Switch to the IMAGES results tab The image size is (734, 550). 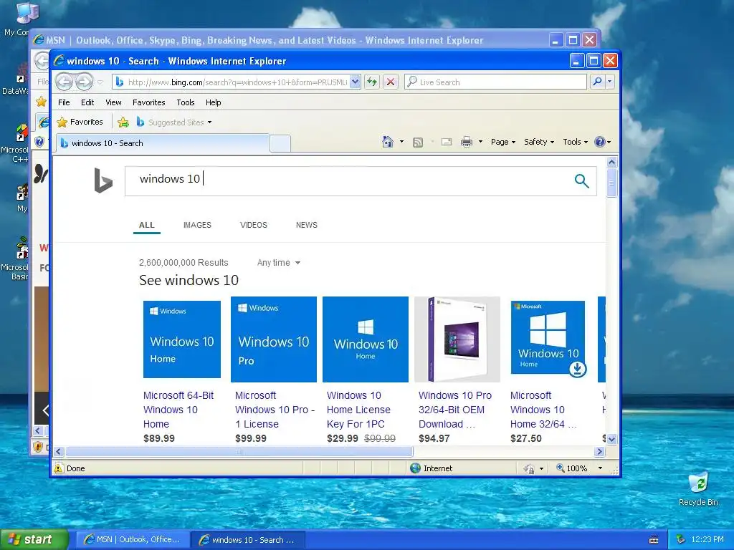click(x=197, y=225)
